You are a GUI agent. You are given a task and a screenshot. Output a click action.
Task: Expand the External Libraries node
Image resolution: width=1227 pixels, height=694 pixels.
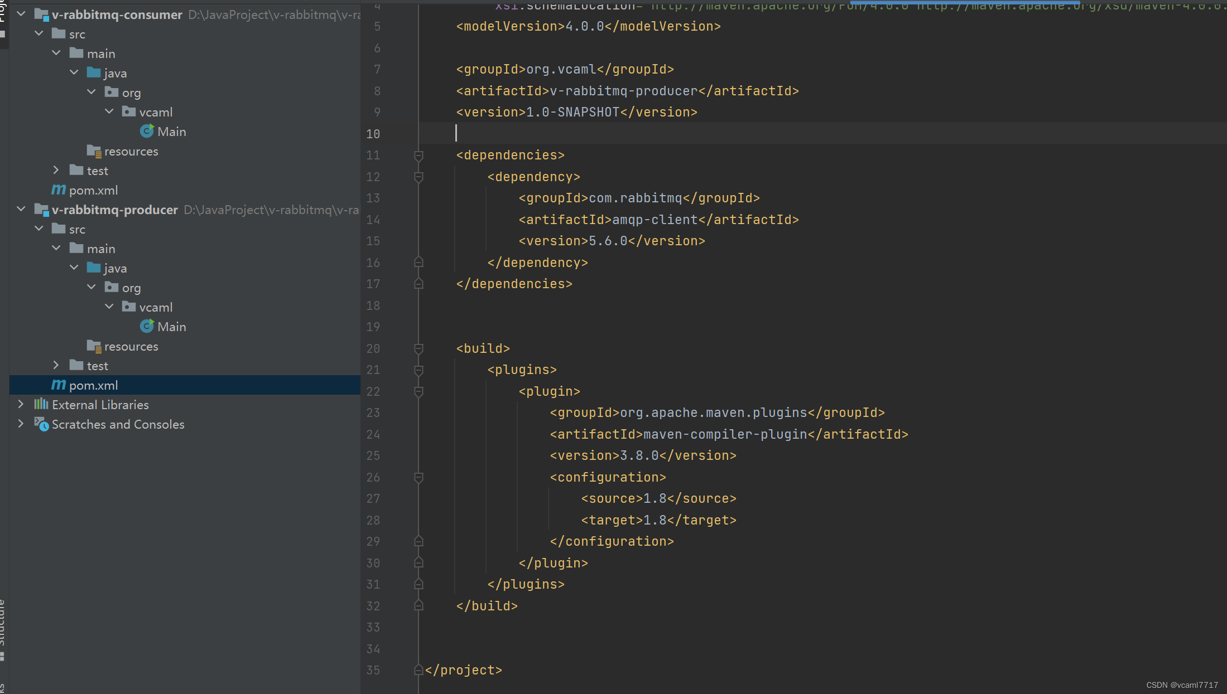click(x=21, y=404)
